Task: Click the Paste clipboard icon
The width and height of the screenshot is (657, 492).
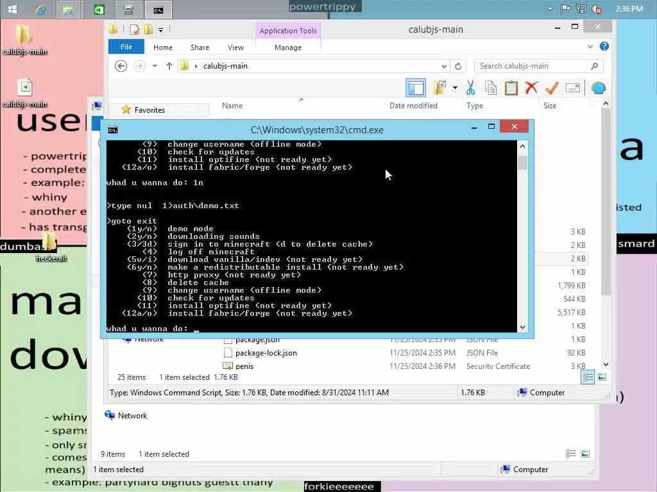Action: point(511,88)
